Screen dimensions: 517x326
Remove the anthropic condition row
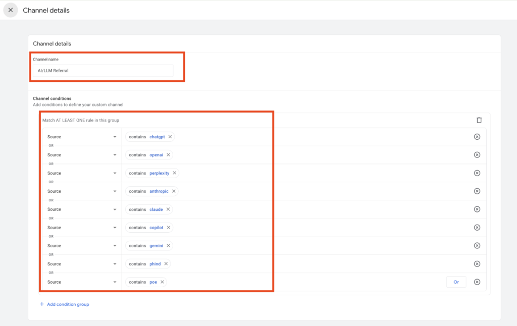click(477, 191)
